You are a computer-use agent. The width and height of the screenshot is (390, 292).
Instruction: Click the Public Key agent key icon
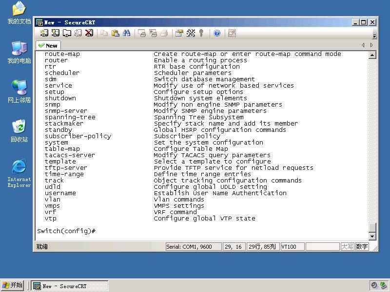tap(201, 33)
